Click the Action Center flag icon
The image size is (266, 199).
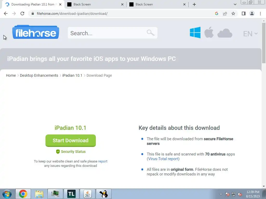click(227, 194)
